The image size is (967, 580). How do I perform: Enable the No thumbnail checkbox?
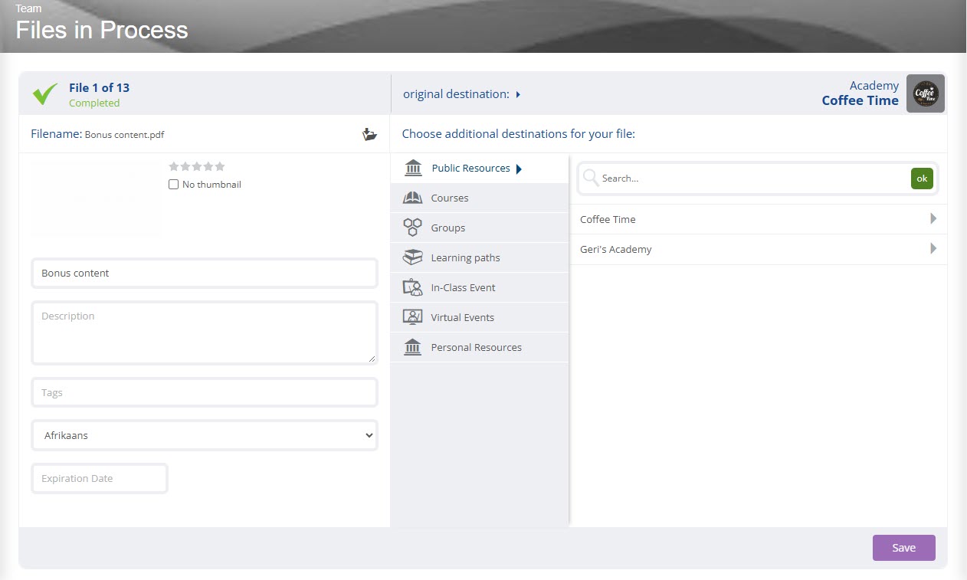tap(173, 185)
